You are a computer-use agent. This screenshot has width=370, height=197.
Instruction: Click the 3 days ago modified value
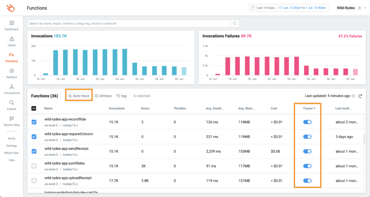pyautogui.click(x=344, y=136)
